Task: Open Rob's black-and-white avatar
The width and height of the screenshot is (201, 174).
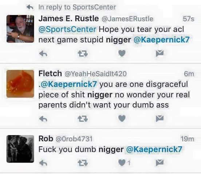Action: [20, 149]
